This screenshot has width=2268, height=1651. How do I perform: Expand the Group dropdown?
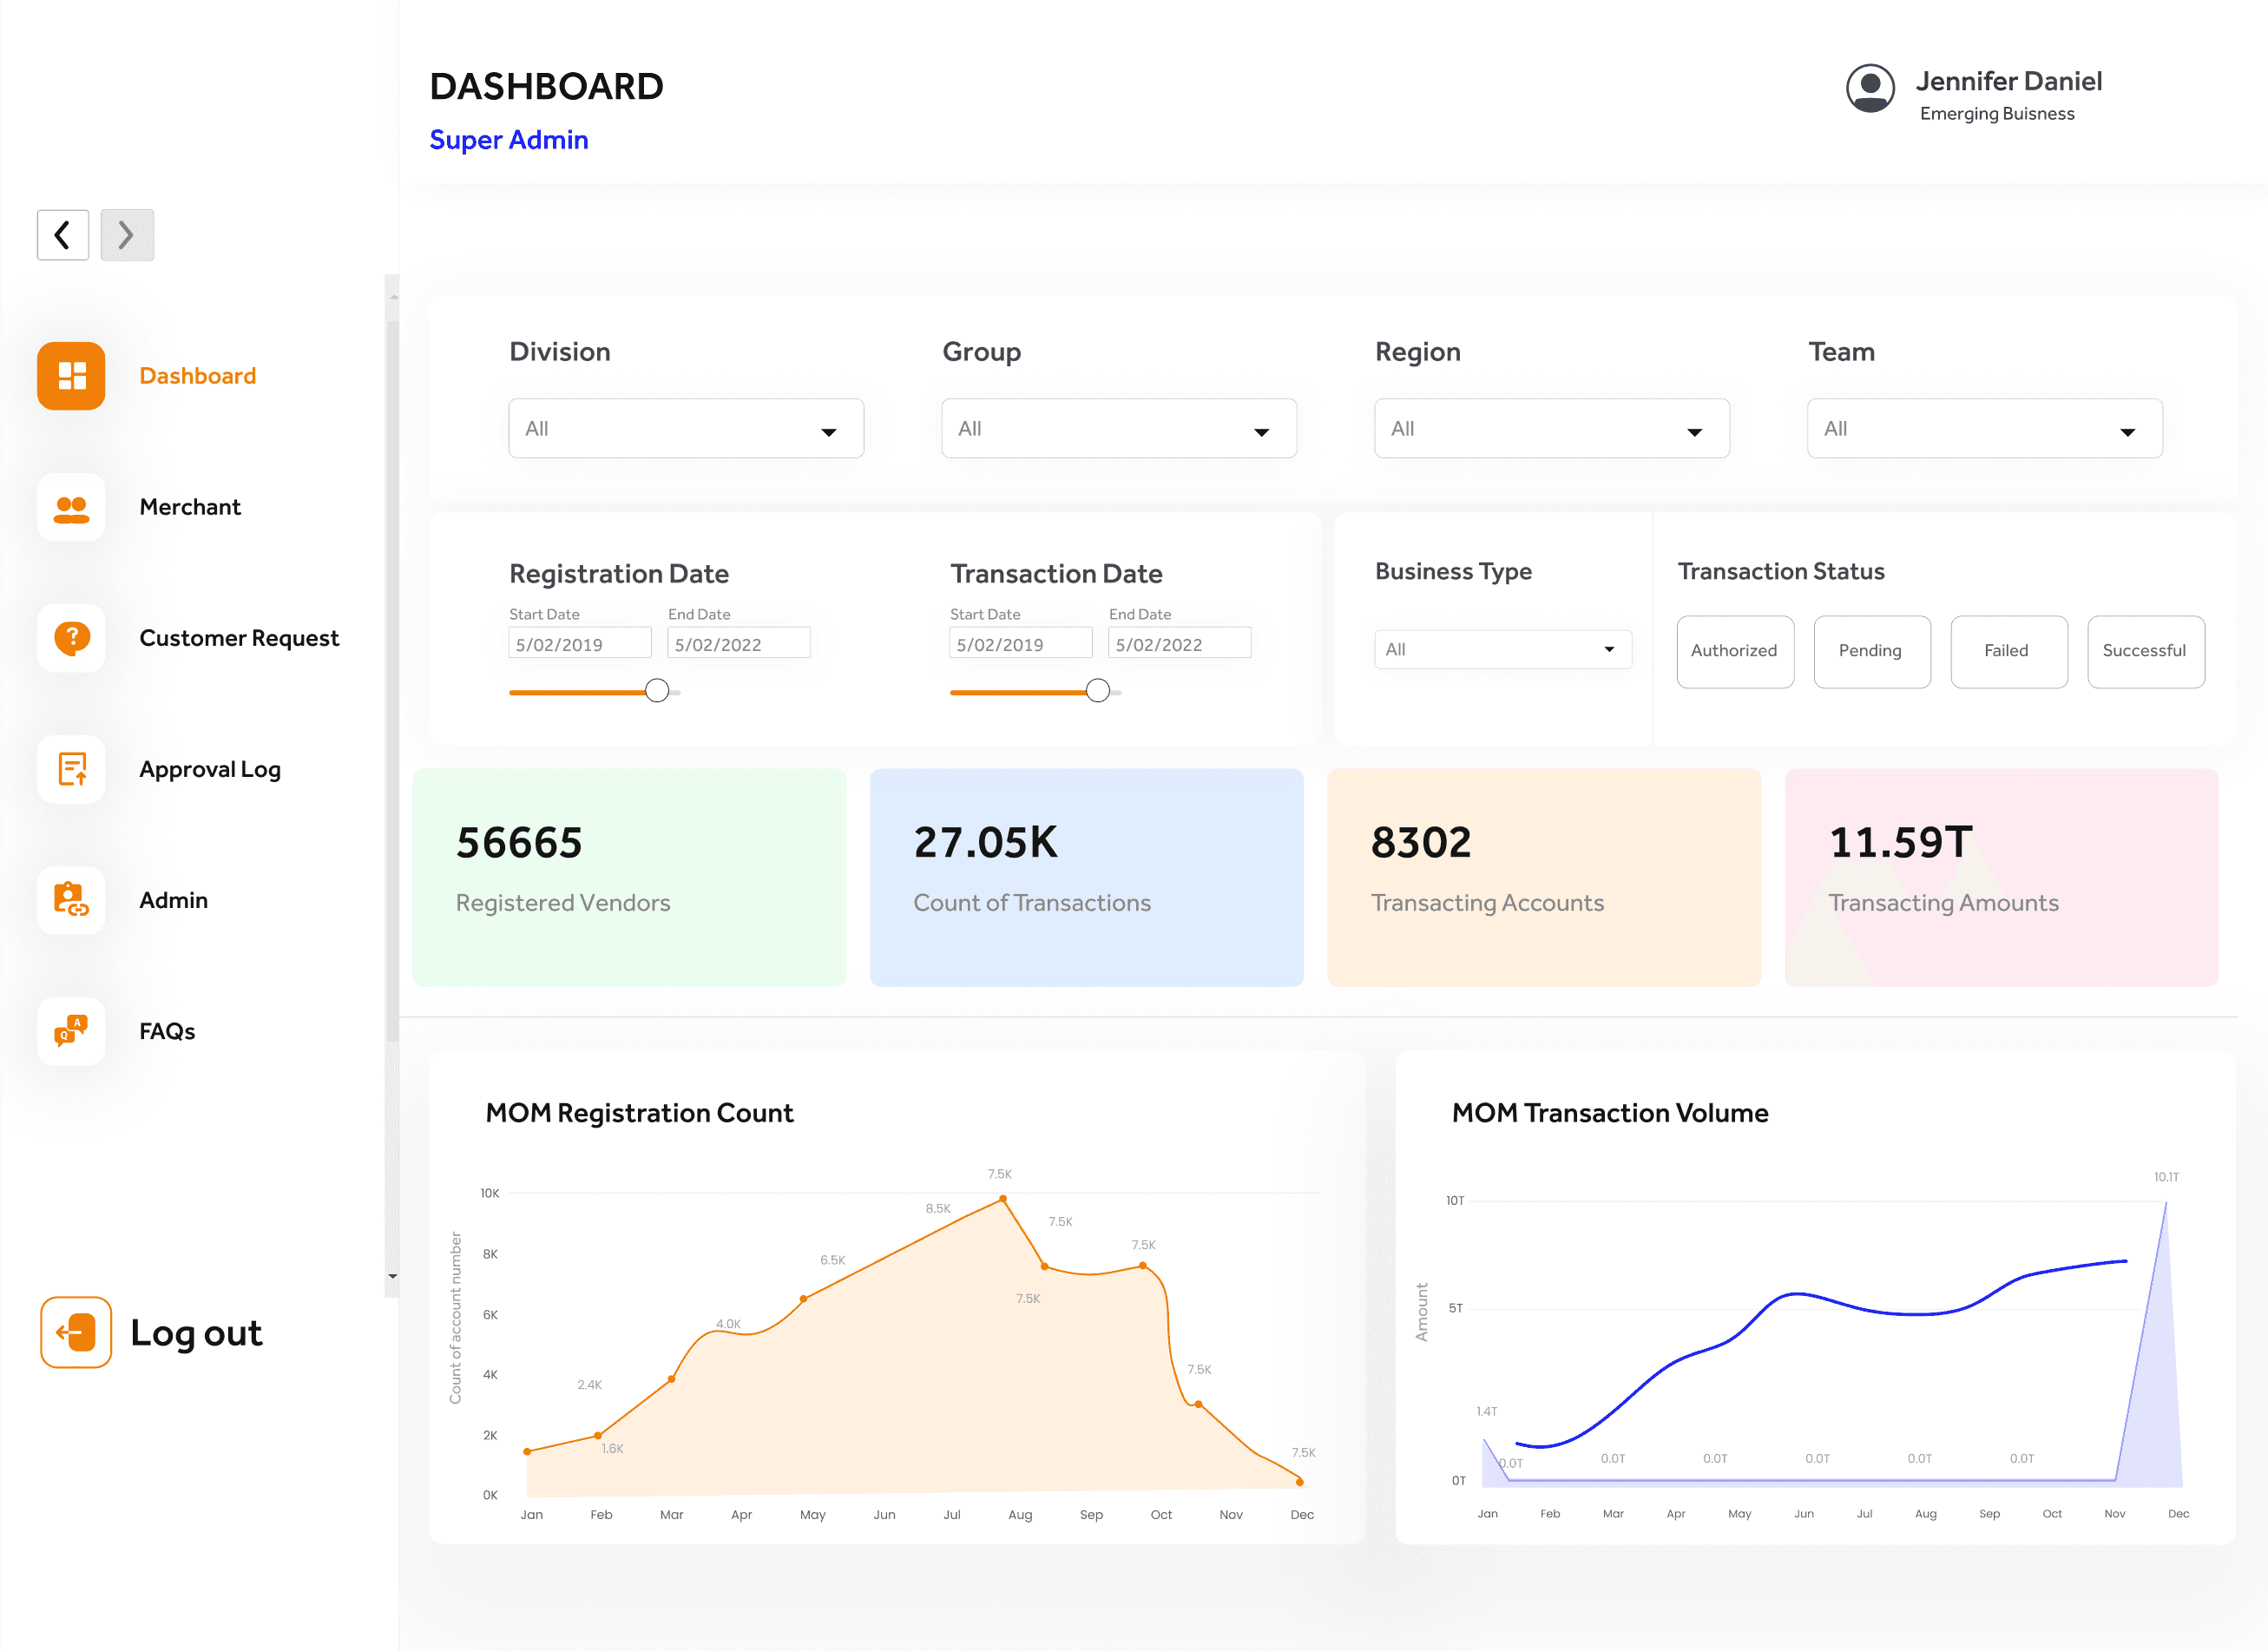pyautogui.click(x=1119, y=429)
